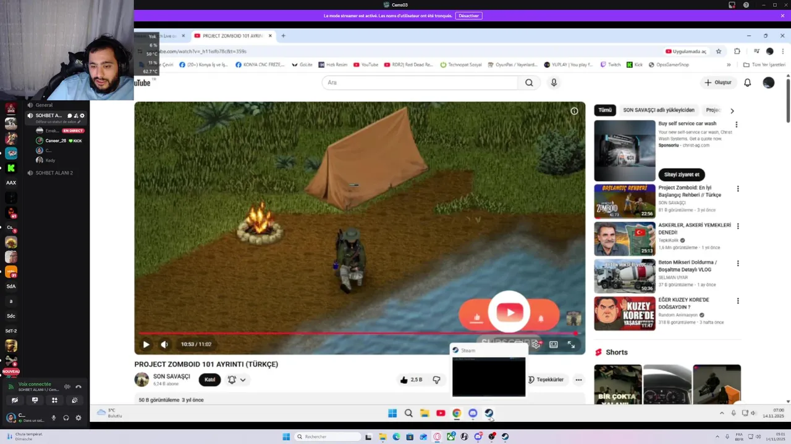791x444 pixels.
Task: Open YouTube notifications bell
Action: tap(747, 83)
